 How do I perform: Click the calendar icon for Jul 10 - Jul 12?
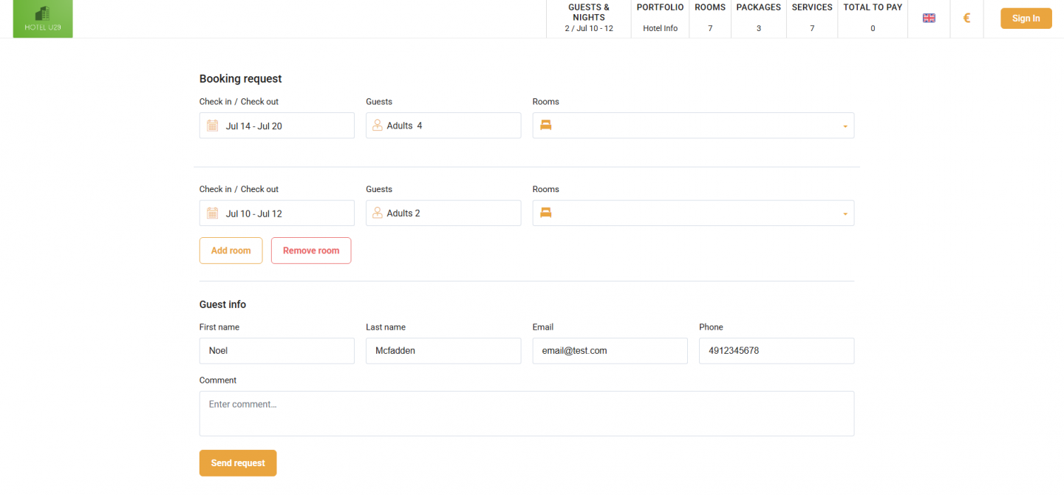tap(212, 214)
